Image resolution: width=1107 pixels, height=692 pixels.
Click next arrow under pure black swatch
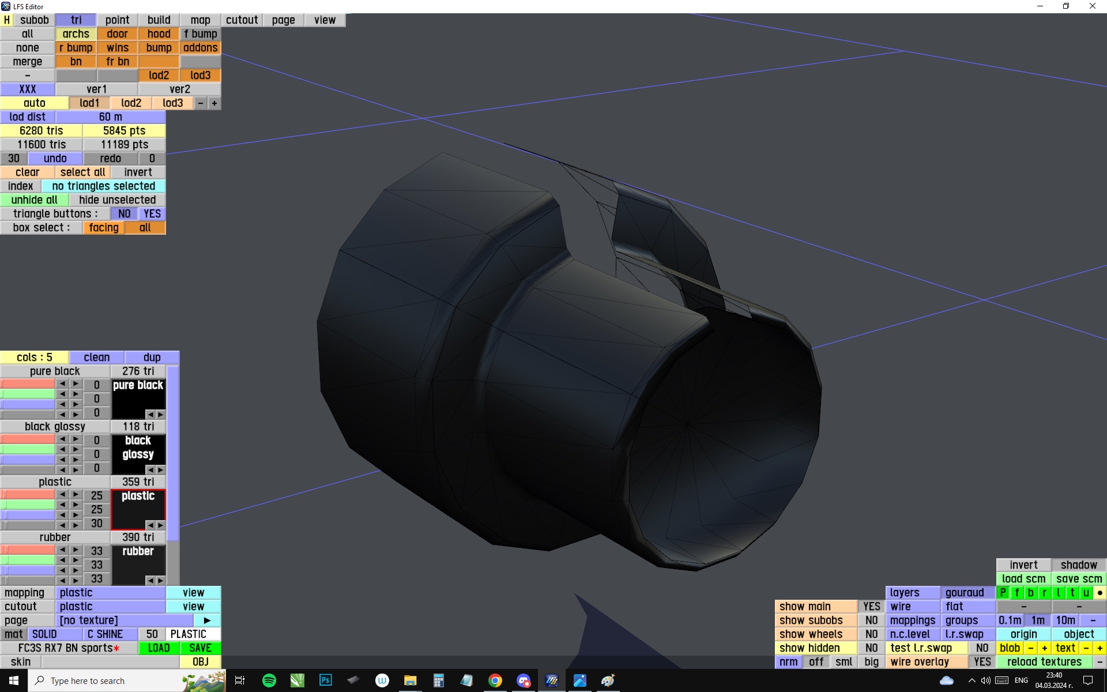point(160,414)
